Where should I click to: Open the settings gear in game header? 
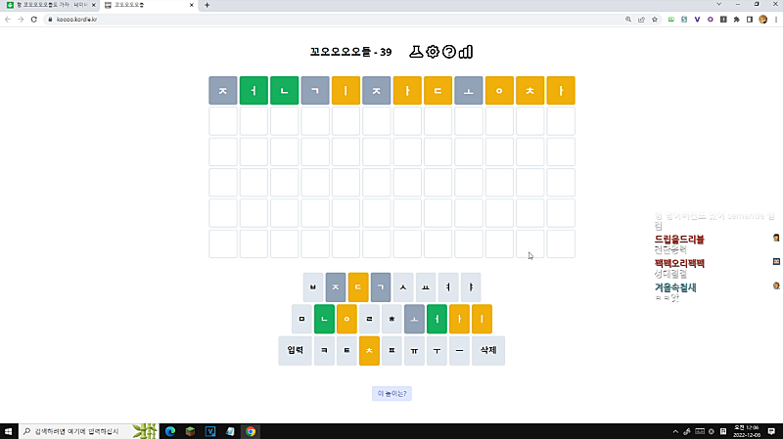(x=433, y=52)
